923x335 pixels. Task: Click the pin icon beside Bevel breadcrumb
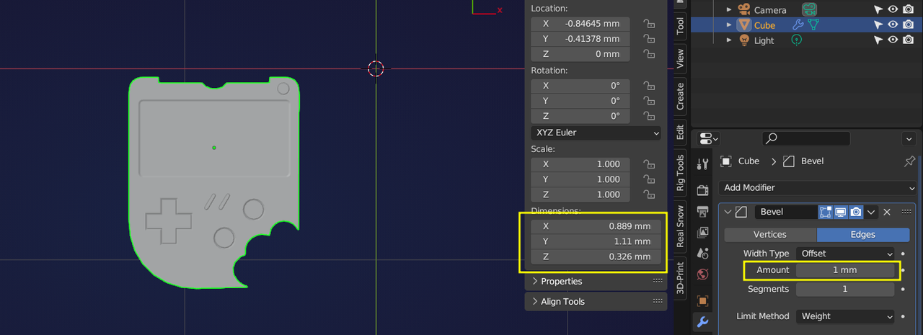909,161
